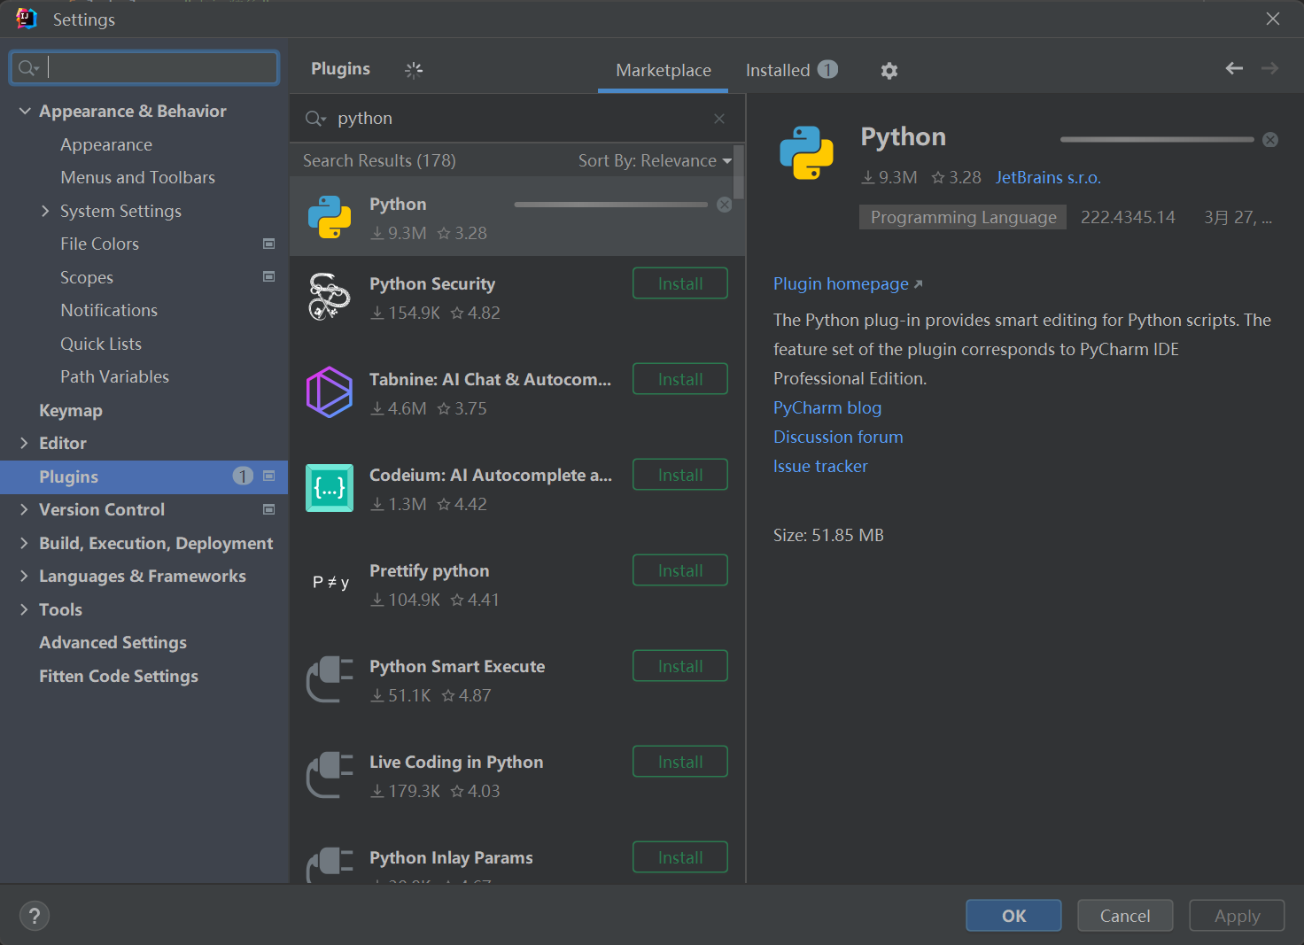The image size is (1304, 945).
Task: Click the plugin settings gear icon
Action: [x=889, y=71]
